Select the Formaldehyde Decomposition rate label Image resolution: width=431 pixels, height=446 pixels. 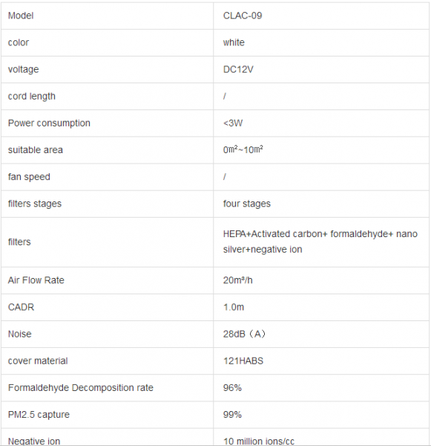point(81,388)
